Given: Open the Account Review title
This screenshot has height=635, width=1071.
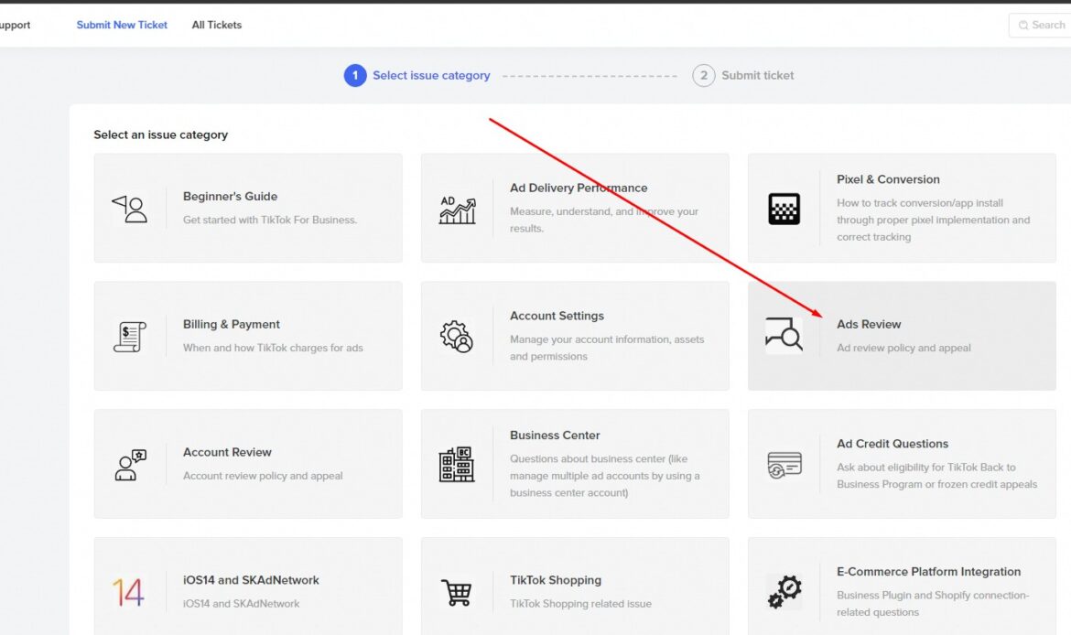Looking at the screenshot, I should pos(227,452).
